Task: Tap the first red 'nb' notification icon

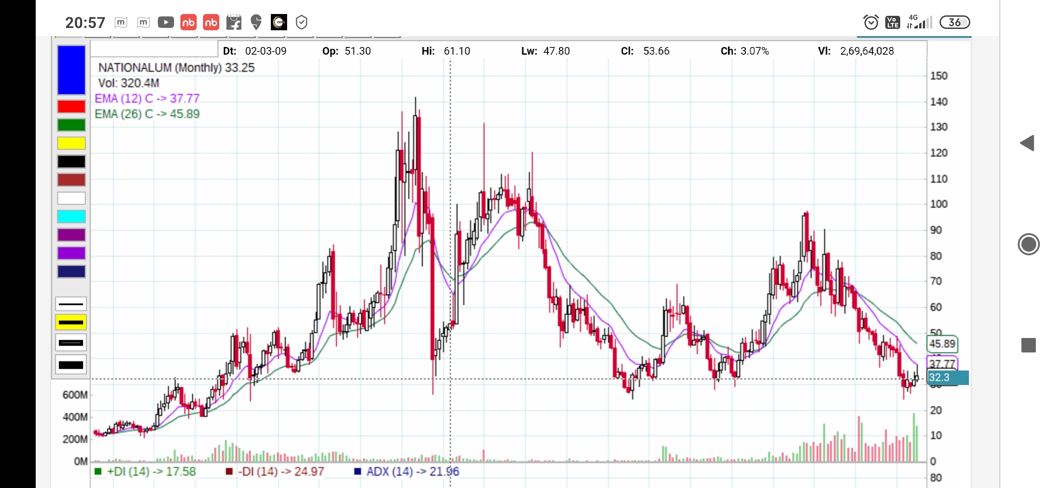Action: [x=189, y=22]
